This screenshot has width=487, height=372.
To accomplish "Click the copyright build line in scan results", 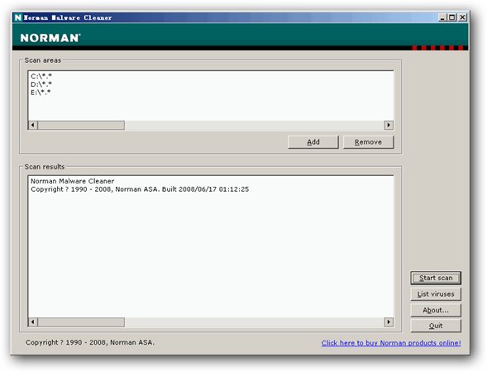I will click(140, 189).
